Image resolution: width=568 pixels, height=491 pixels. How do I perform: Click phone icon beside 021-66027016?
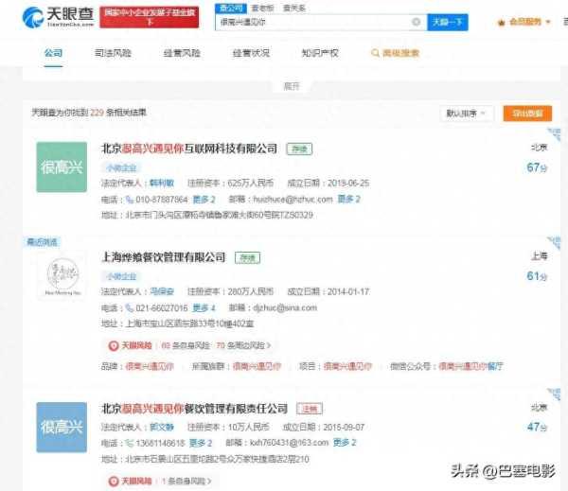[x=130, y=308]
